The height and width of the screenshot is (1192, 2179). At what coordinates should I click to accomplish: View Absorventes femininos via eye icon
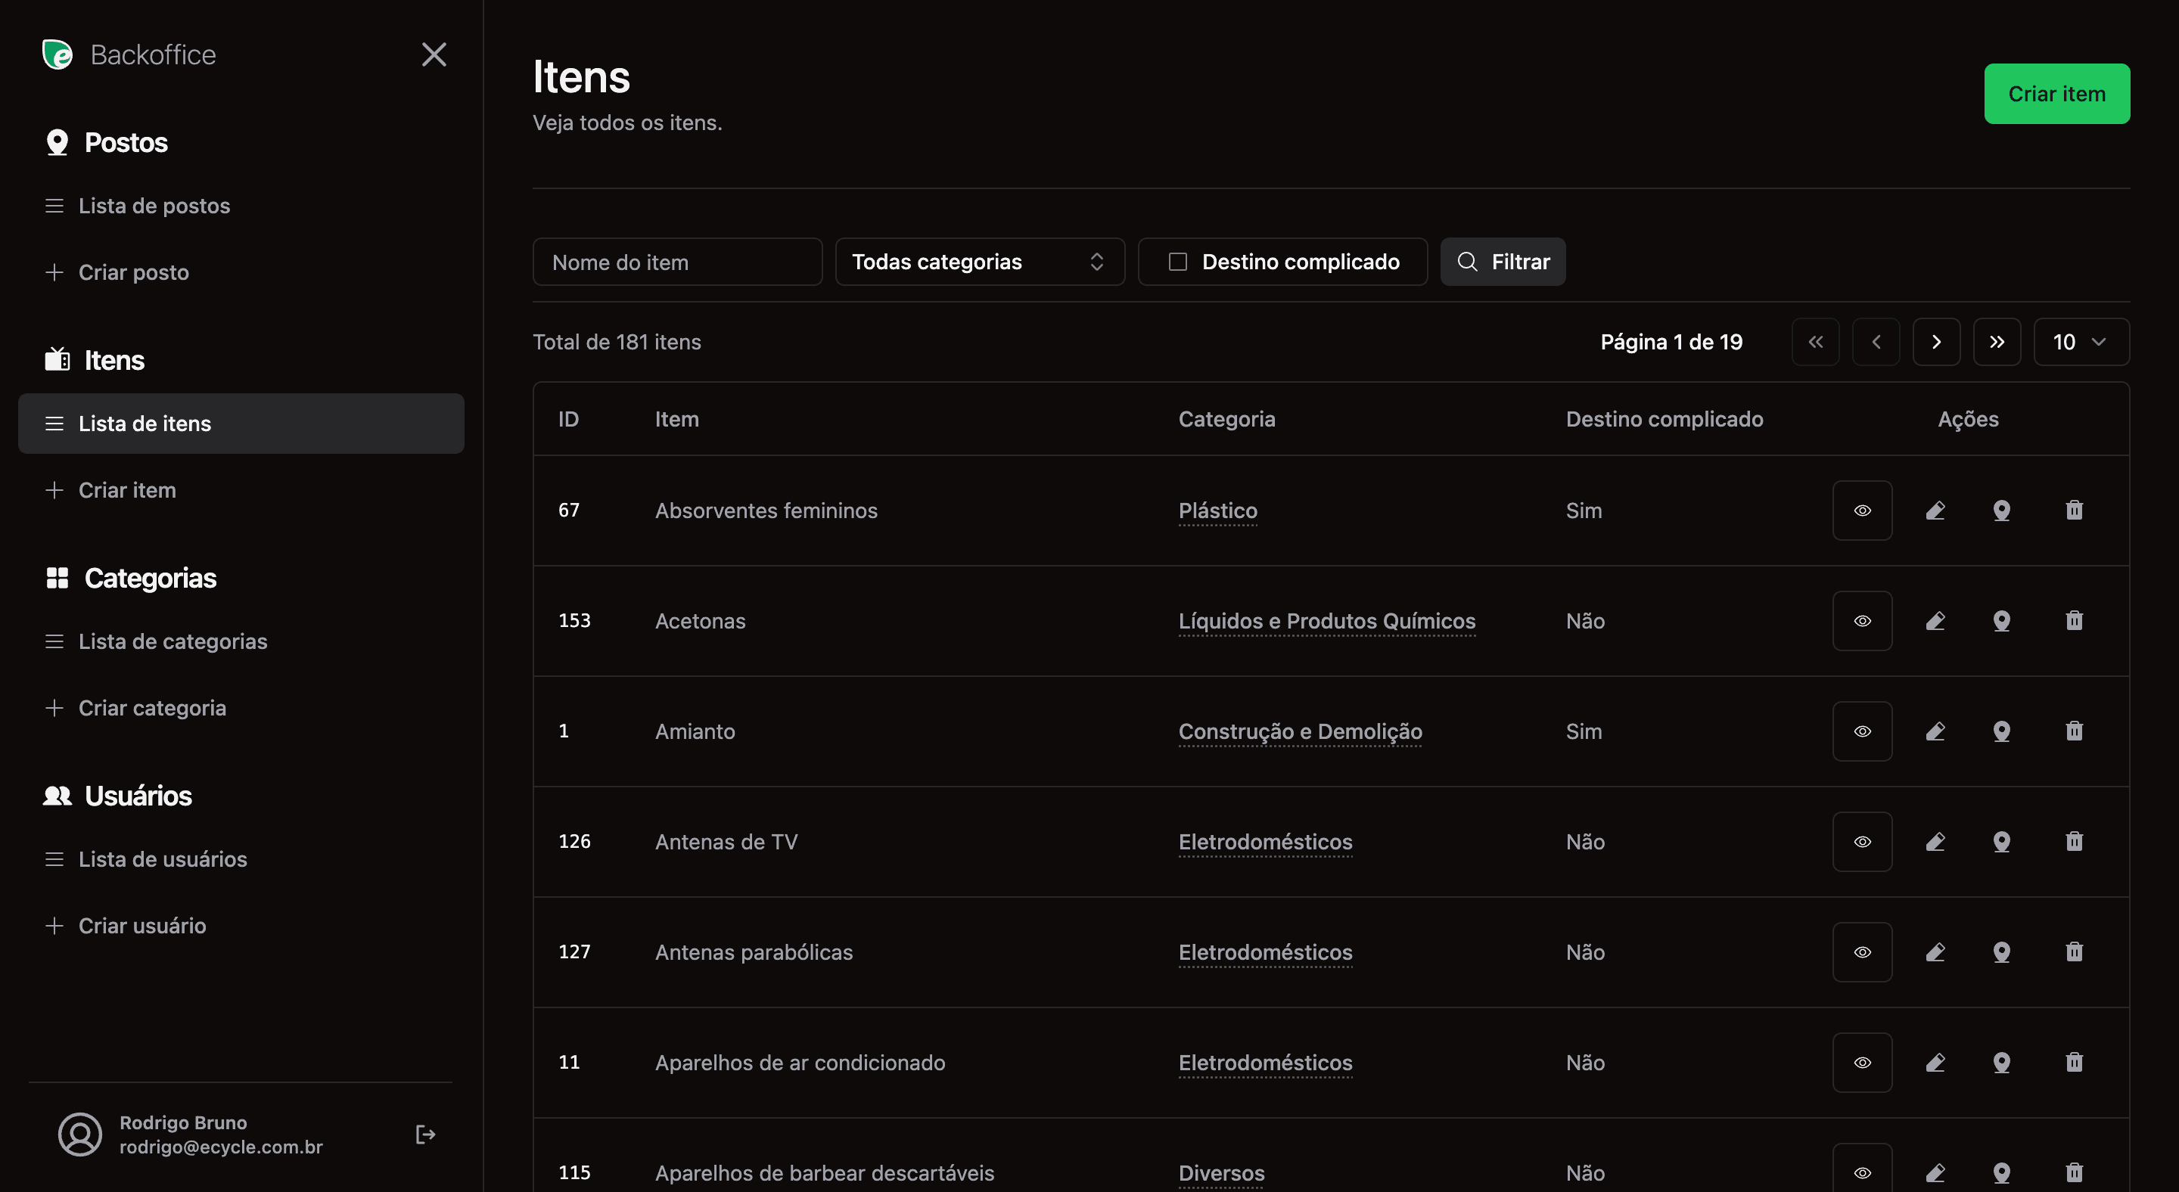[1863, 511]
